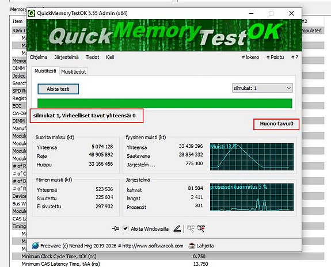Click the # ? help item

coord(295,57)
